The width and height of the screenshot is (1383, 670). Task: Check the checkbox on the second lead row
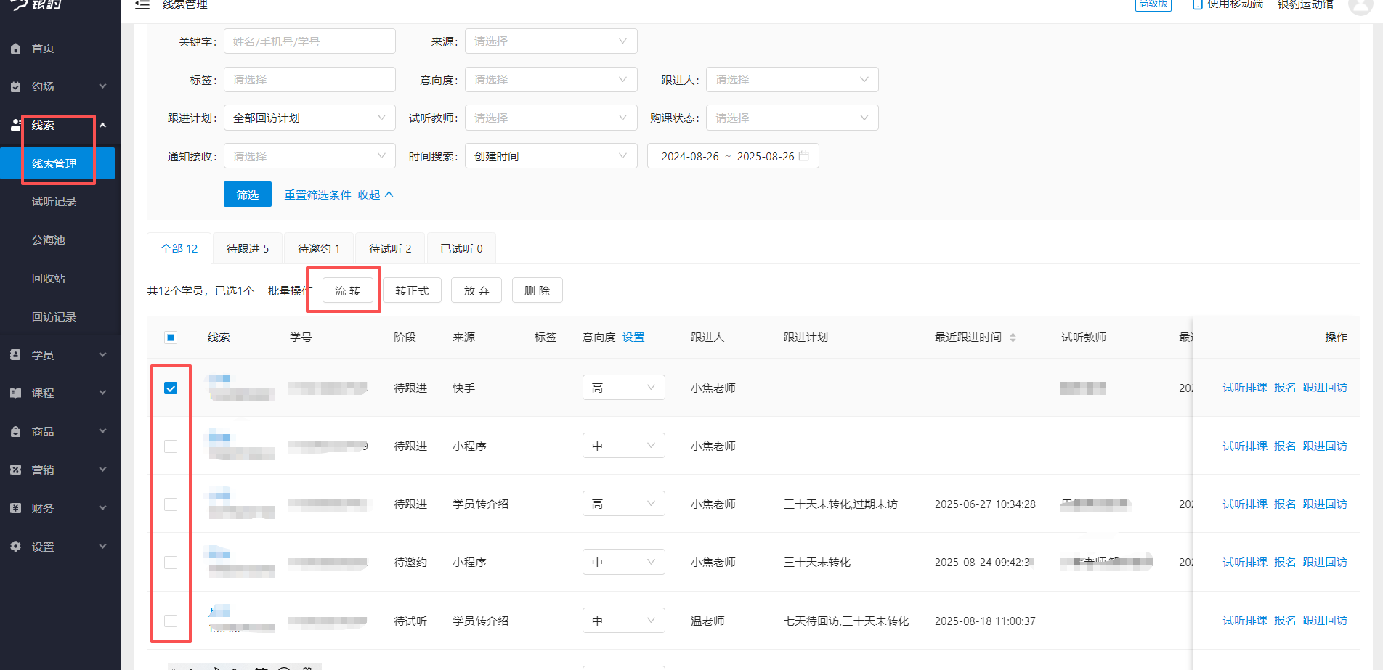(x=171, y=446)
